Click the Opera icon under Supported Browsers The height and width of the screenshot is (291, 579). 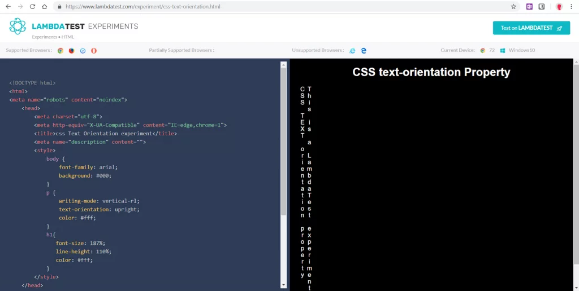point(94,50)
